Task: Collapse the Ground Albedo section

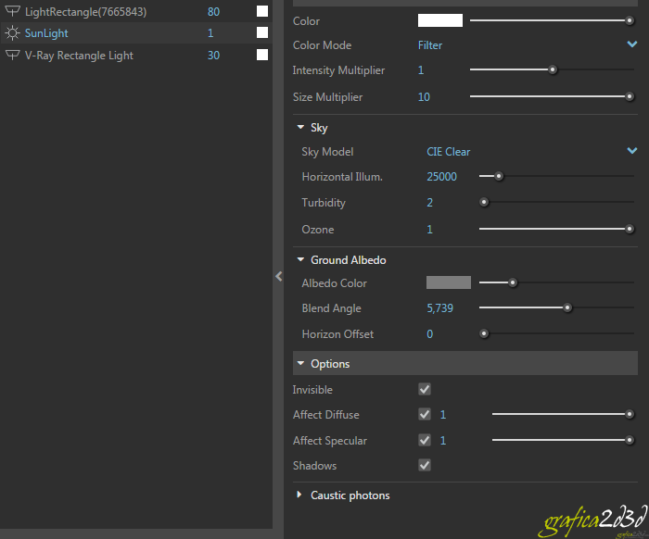Action: click(300, 260)
